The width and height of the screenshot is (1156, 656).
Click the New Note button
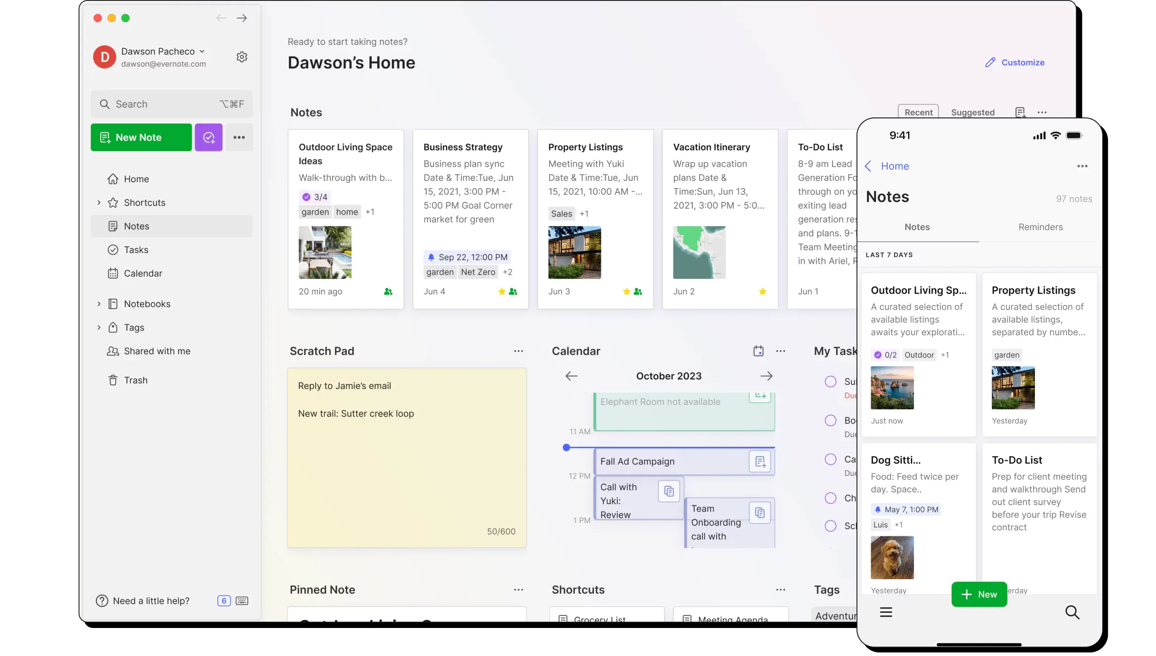coord(140,137)
